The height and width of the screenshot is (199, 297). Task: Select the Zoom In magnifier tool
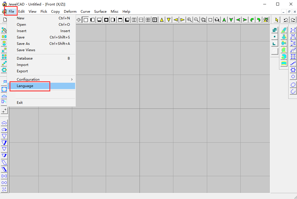pos(190,20)
